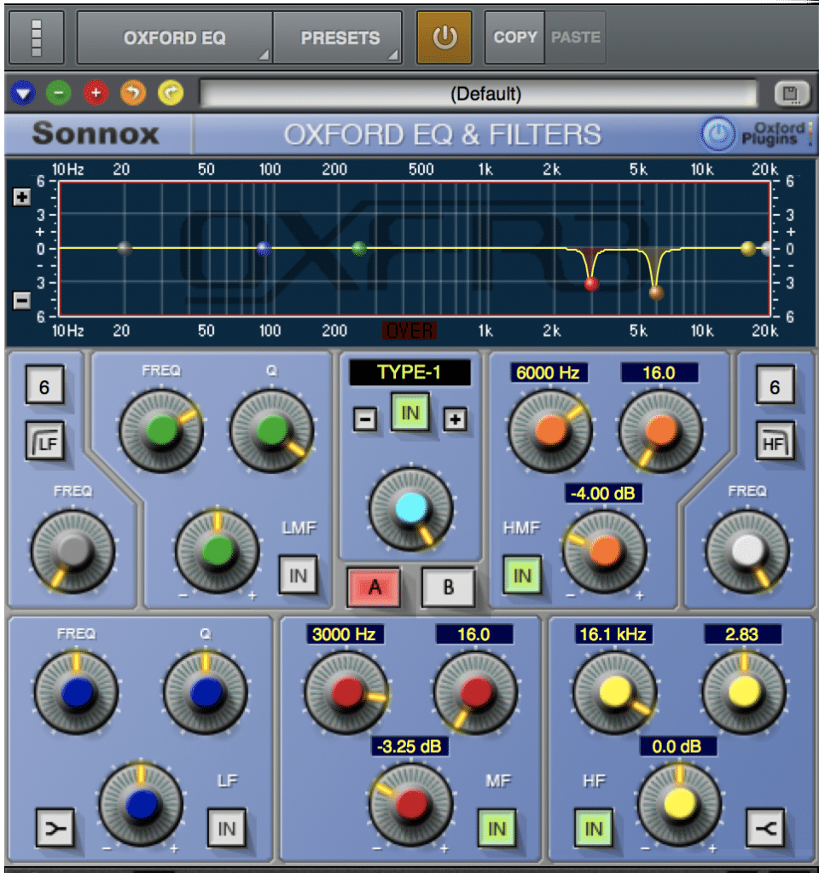The image size is (819, 873).
Task: Click the -3.25 dB MF gain value
Action: click(409, 746)
